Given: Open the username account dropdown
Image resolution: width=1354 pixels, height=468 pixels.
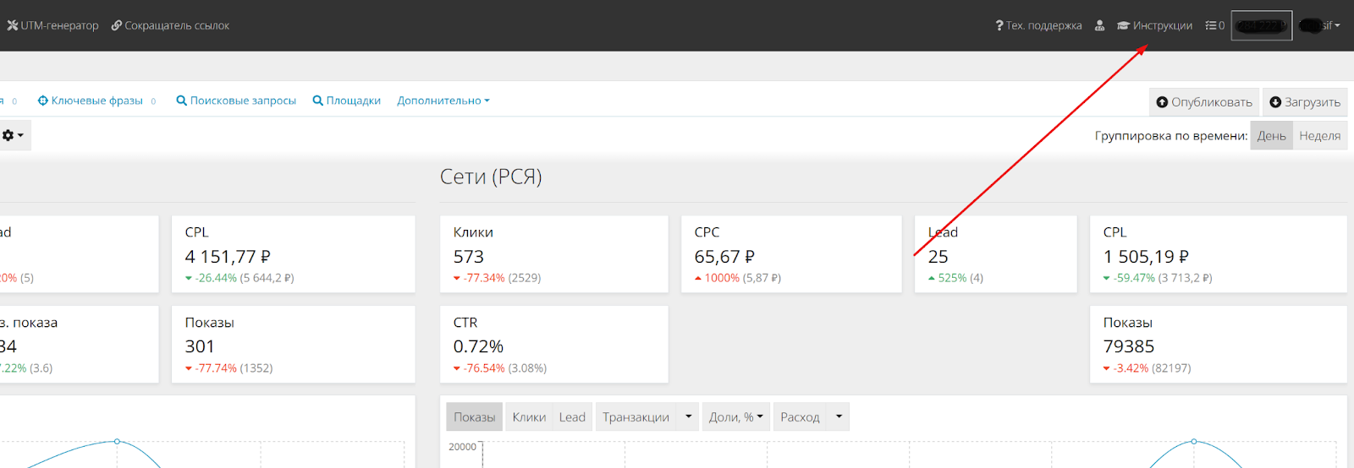Looking at the screenshot, I should click(x=1321, y=25).
